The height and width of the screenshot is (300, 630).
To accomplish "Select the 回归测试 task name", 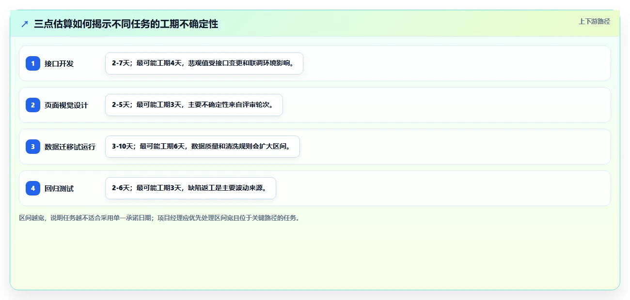I will pos(59,188).
